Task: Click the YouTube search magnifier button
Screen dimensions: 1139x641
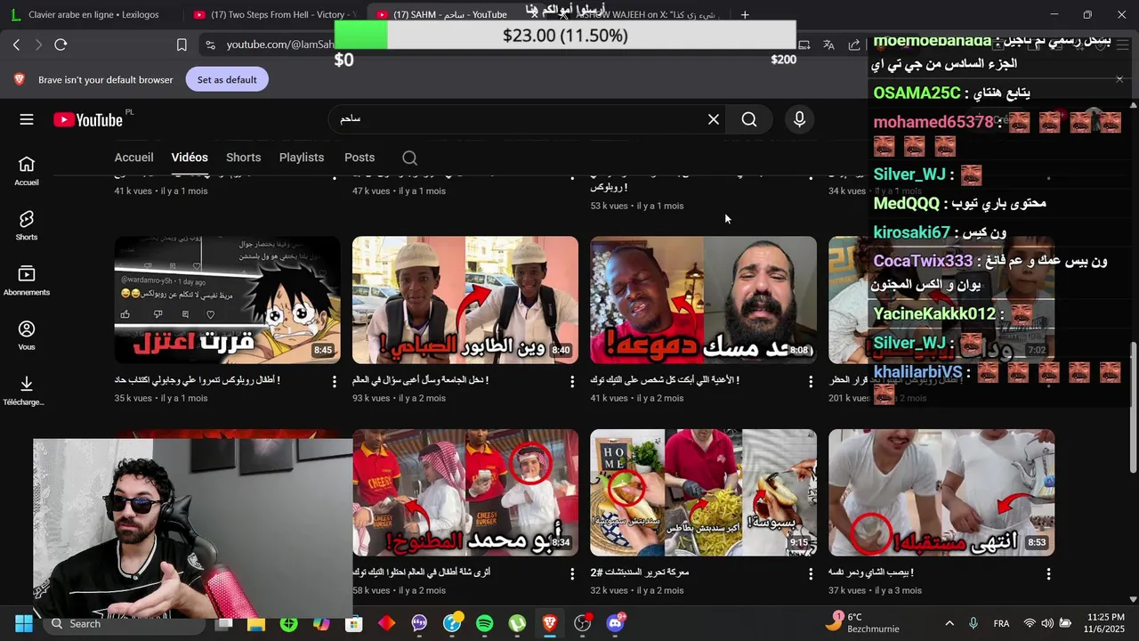Action: 749,119
